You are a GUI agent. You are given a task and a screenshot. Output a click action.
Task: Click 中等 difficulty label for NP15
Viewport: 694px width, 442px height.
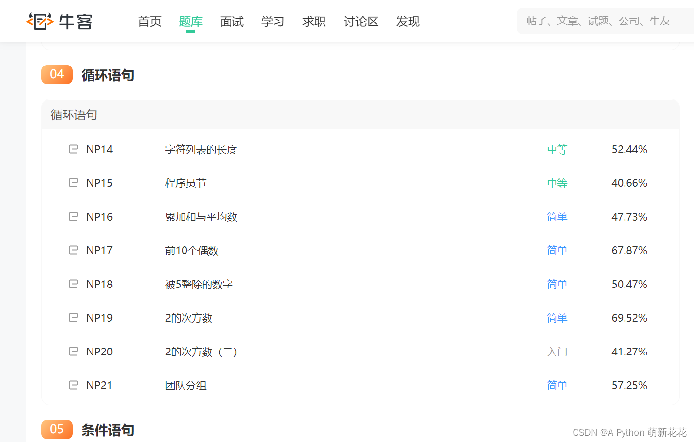click(557, 183)
